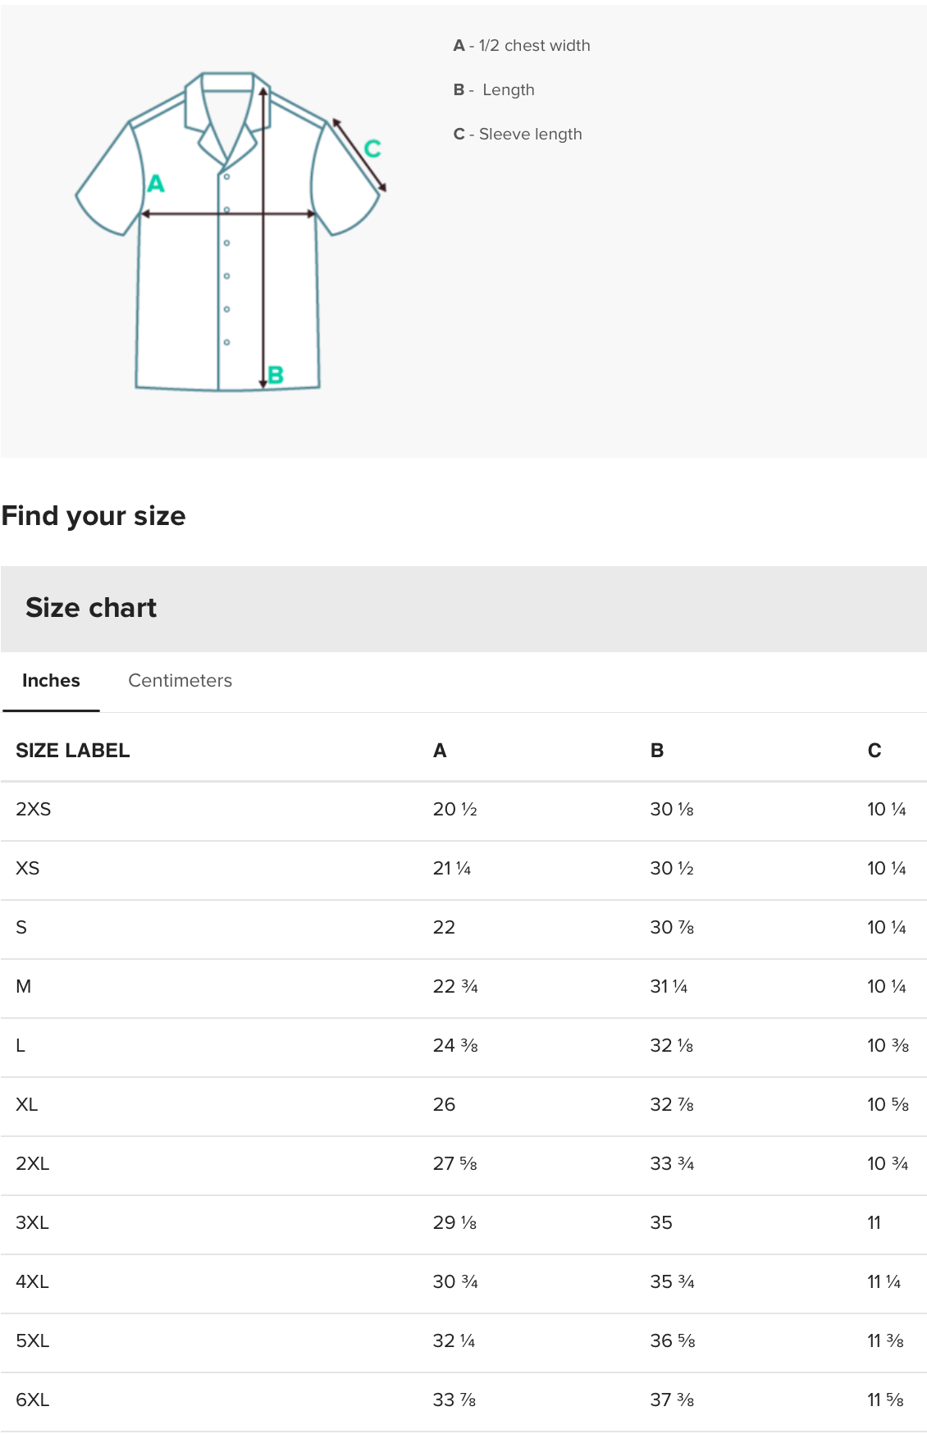927x1434 pixels.
Task: Click the green B marker on shirt diagram
Action: click(276, 375)
